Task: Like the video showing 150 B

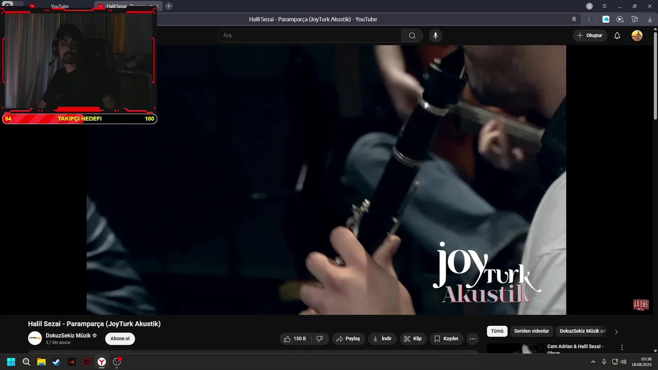Action: (295, 339)
